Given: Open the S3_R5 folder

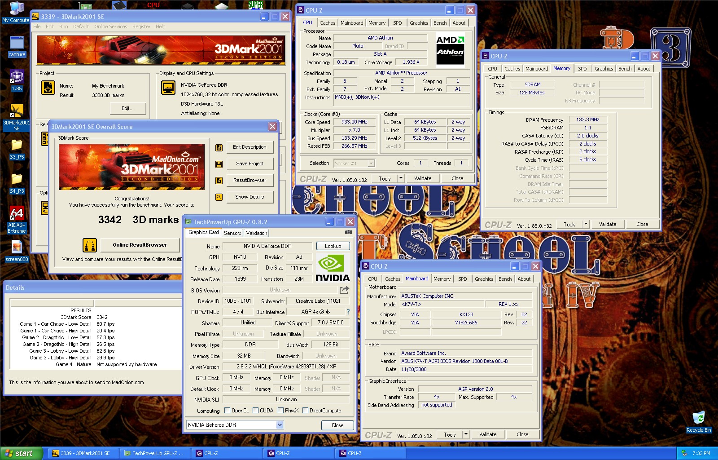Looking at the screenshot, I should click(x=17, y=149).
